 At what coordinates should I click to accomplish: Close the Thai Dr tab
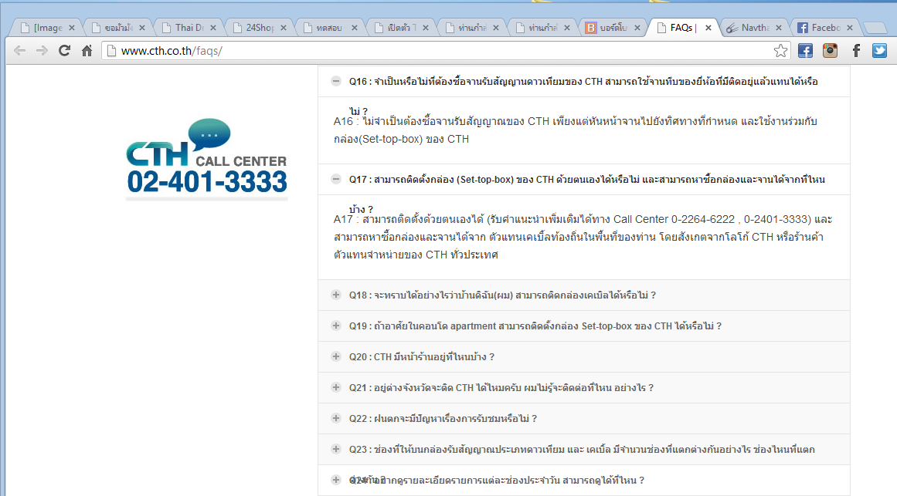[212, 28]
